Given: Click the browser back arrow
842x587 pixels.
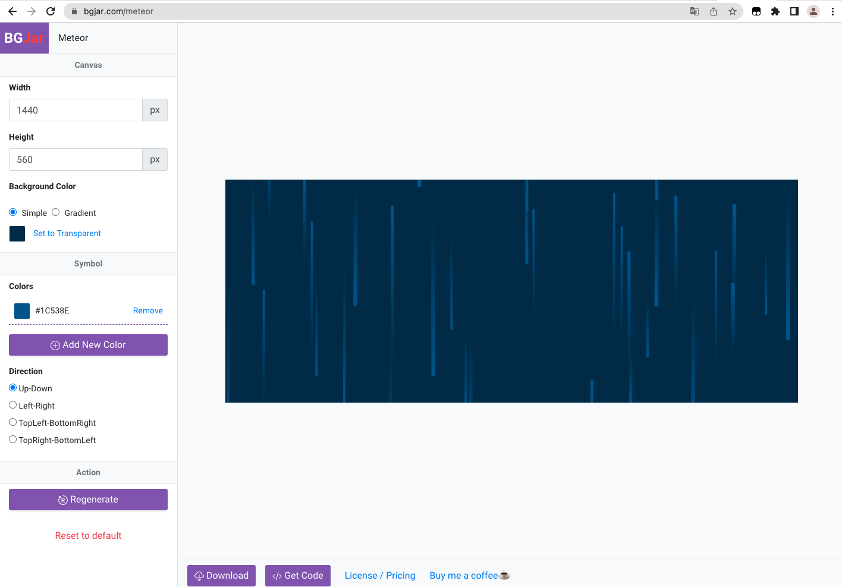Looking at the screenshot, I should [12, 11].
